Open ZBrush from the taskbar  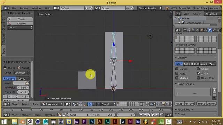tap(30, 122)
